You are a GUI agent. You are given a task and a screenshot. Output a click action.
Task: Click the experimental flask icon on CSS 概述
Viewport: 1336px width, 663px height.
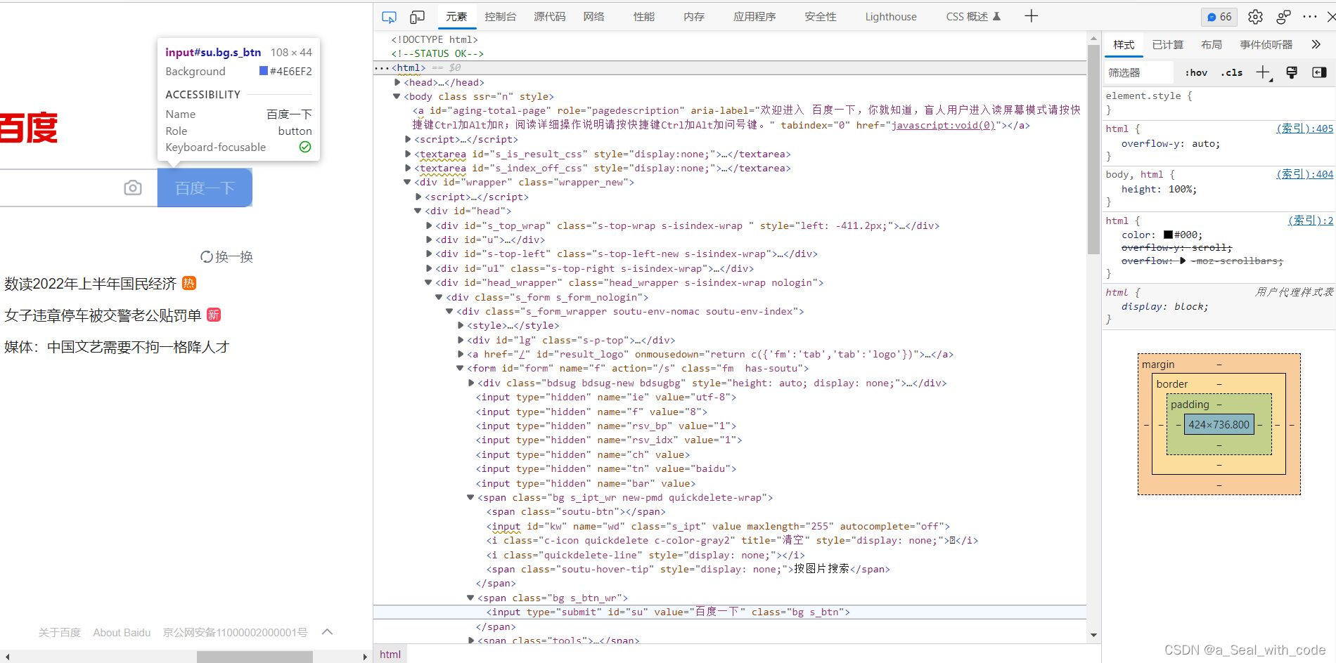point(996,16)
